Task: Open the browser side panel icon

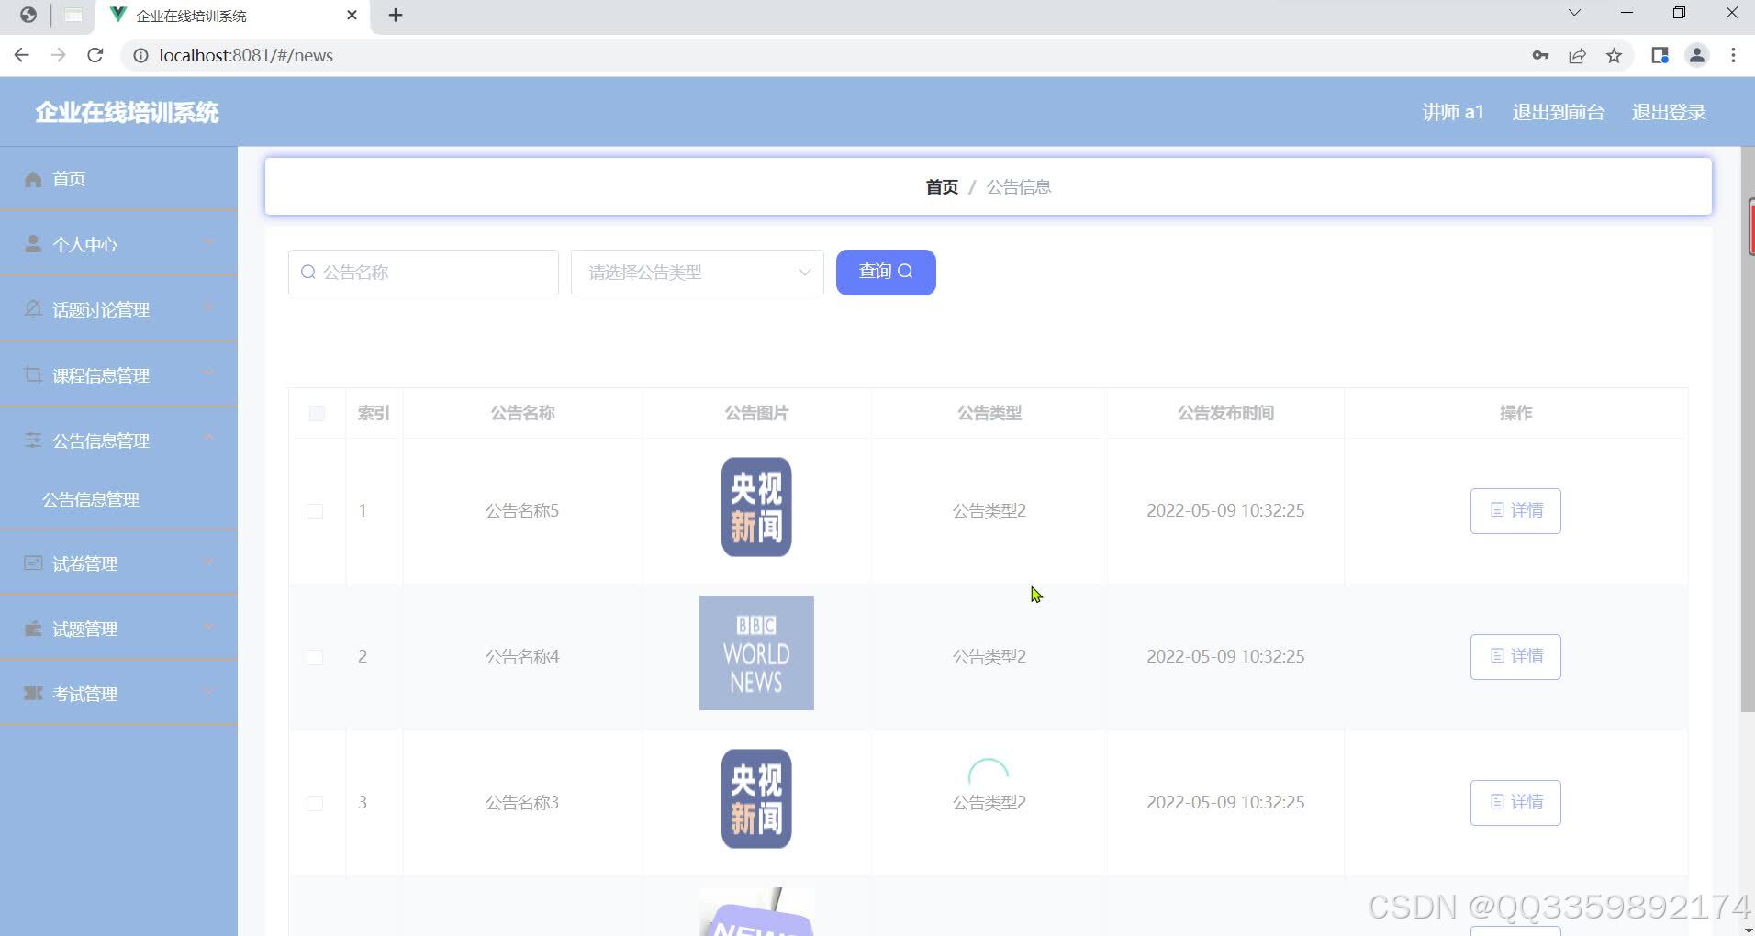Action: 1660,56
